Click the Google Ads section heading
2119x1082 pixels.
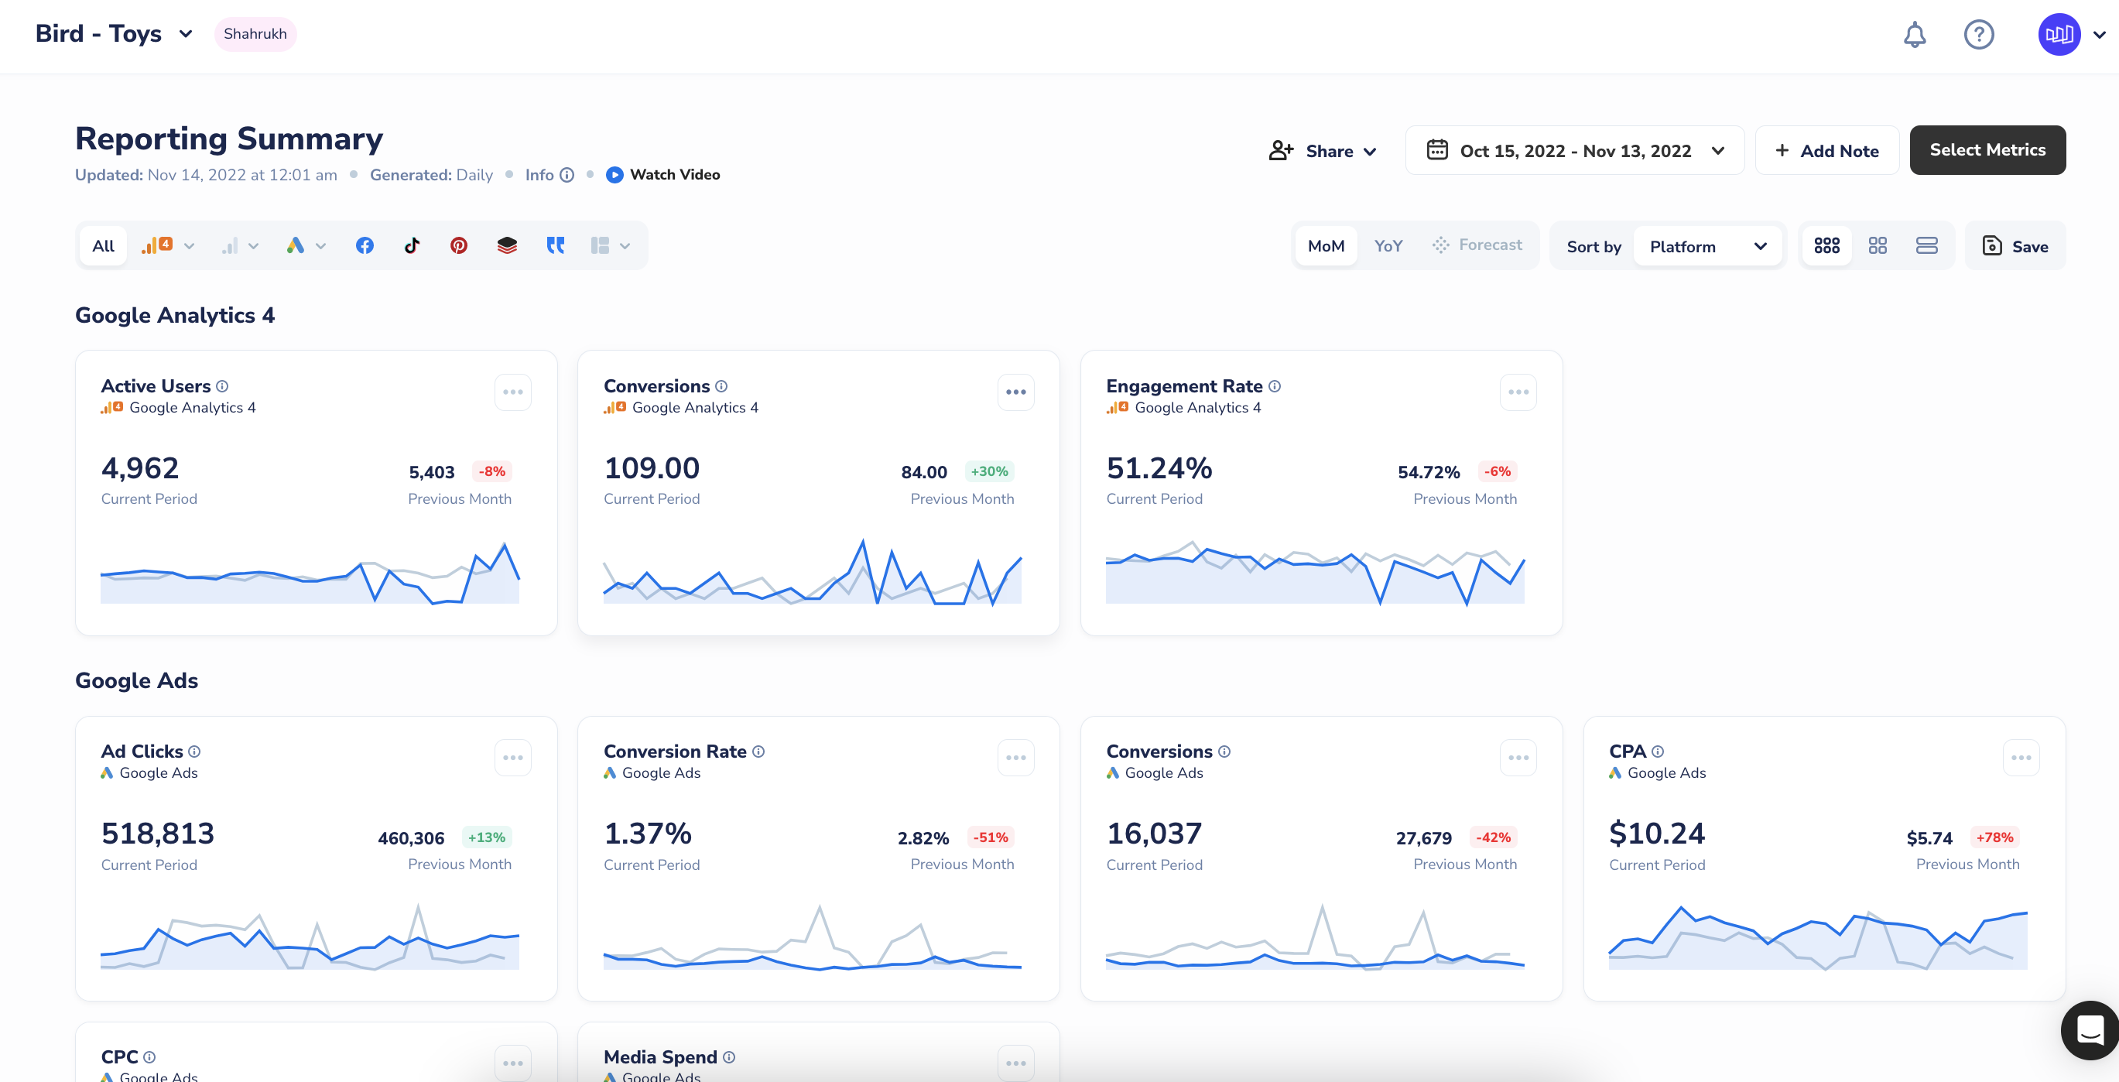136,680
